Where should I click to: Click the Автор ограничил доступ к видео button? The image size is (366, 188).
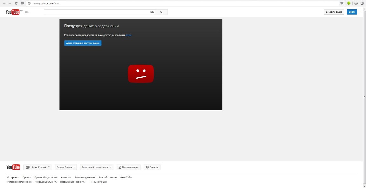tap(83, 43)
